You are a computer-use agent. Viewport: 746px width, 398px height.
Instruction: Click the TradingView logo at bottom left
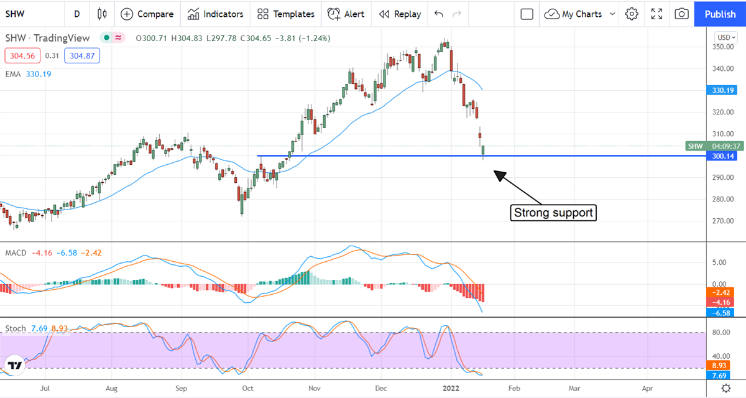(x=15, y=365)
